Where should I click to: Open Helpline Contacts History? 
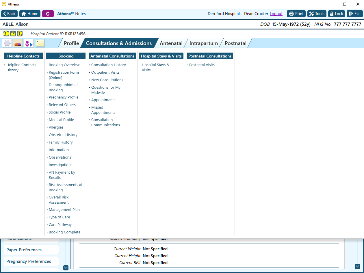click(21, 68)
